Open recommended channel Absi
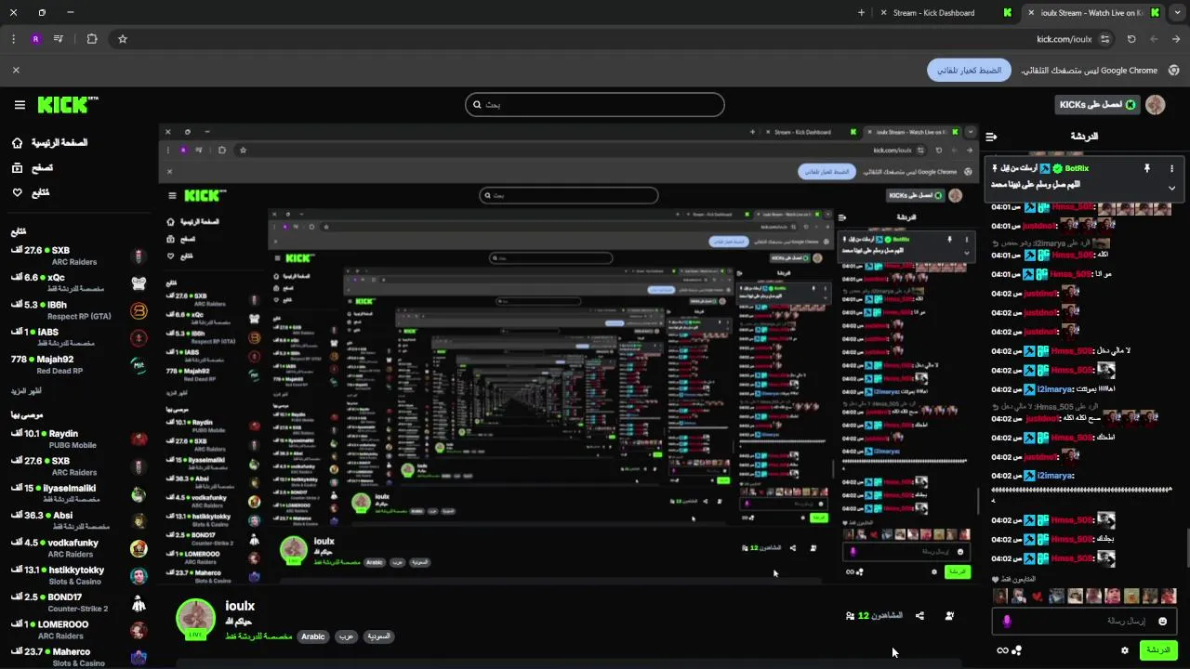This screenshot has width=1190, height=669. point(79,520)
